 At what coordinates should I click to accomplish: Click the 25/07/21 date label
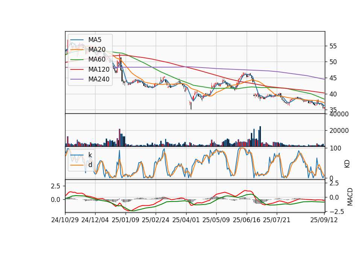[277, 220]
